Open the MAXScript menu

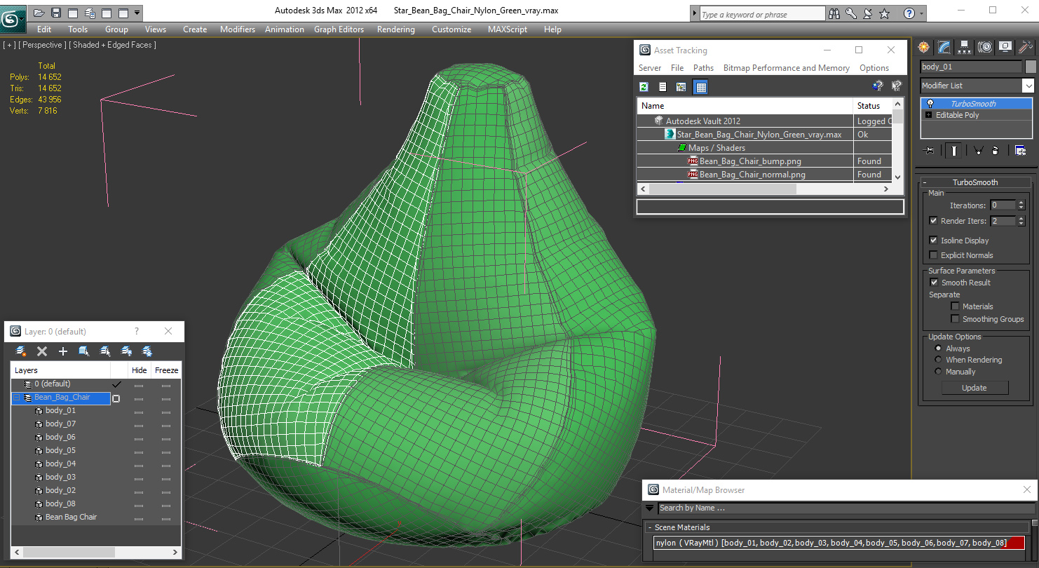click(x=508, y=29)
